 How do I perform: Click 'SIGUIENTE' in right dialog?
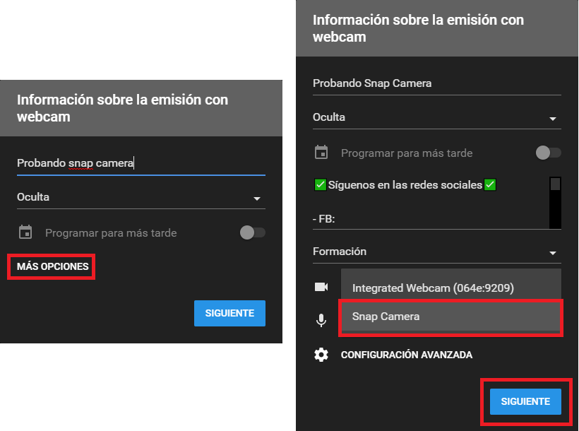click(525, 401)
